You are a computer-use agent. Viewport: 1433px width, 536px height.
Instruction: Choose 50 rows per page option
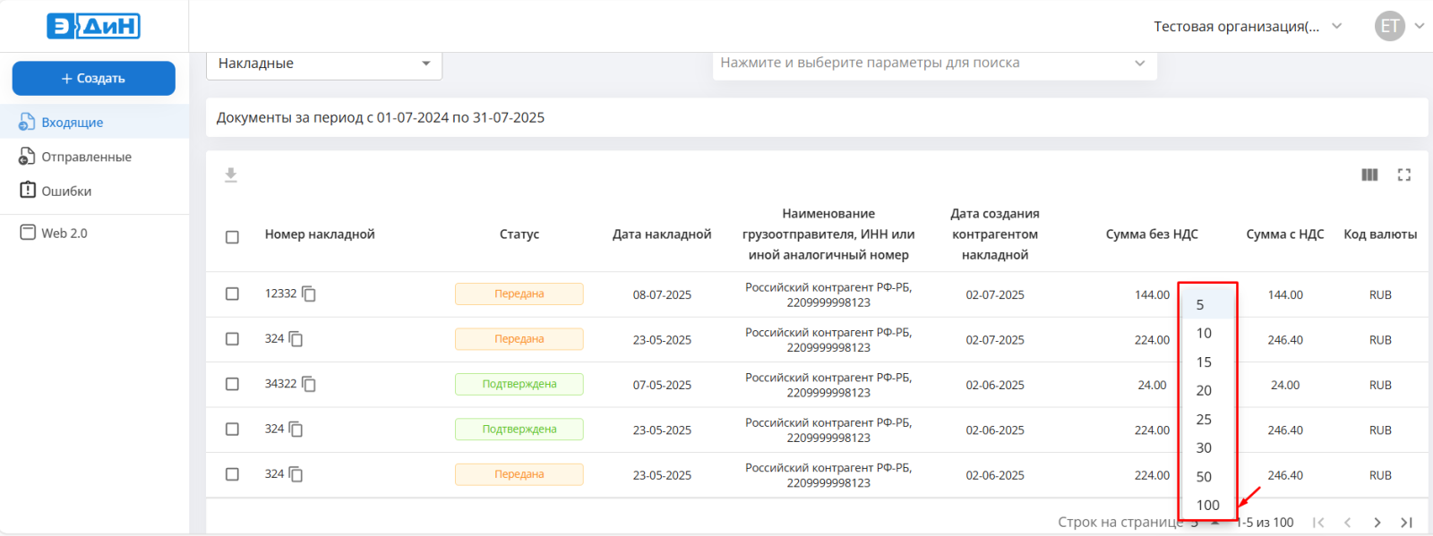pyautogui.click(x=1205, y=477)
